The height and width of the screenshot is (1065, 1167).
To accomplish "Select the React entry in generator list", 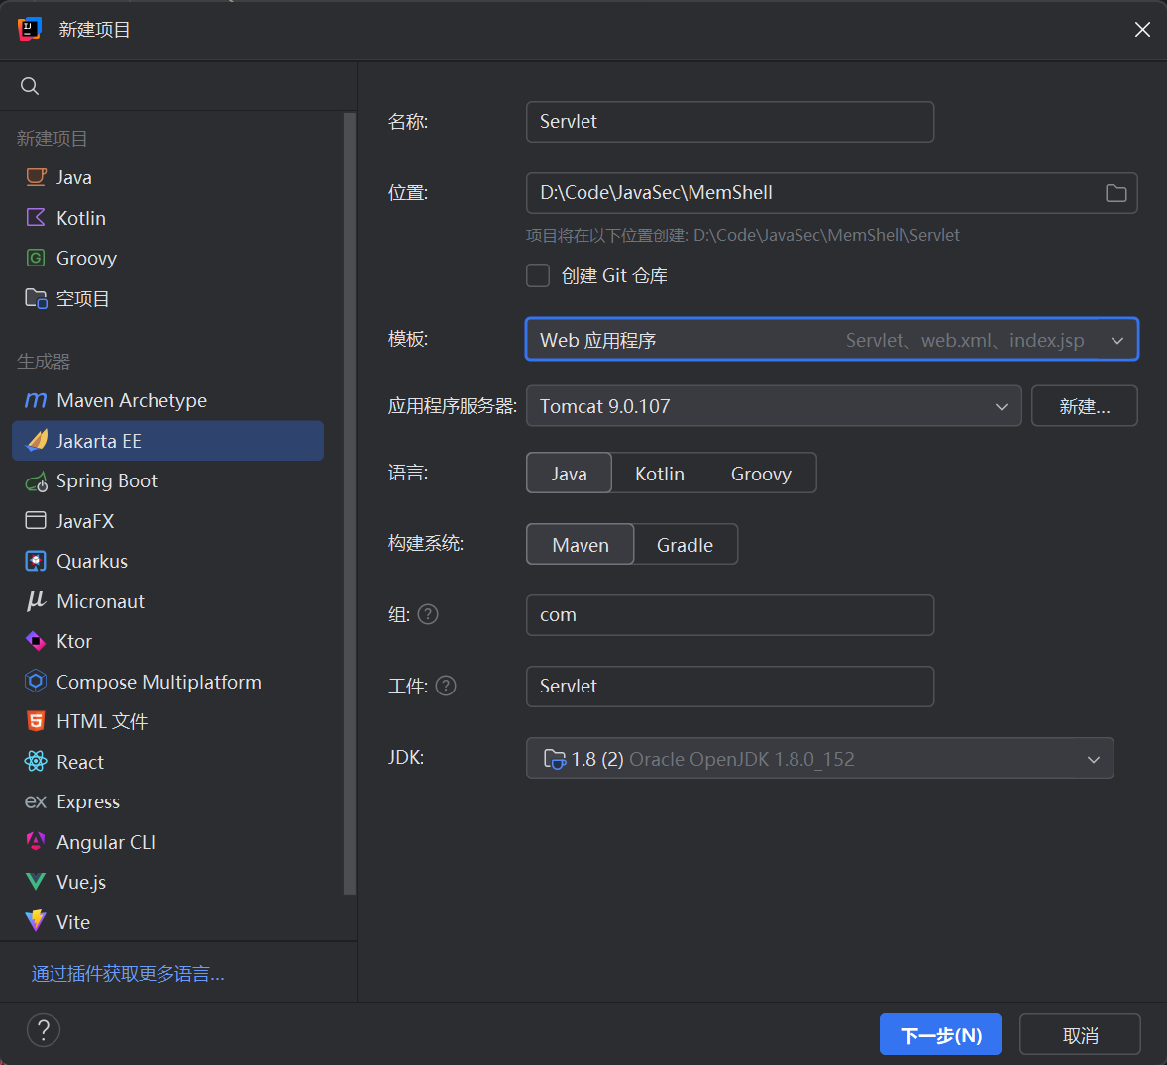I will tap(79, 762).
